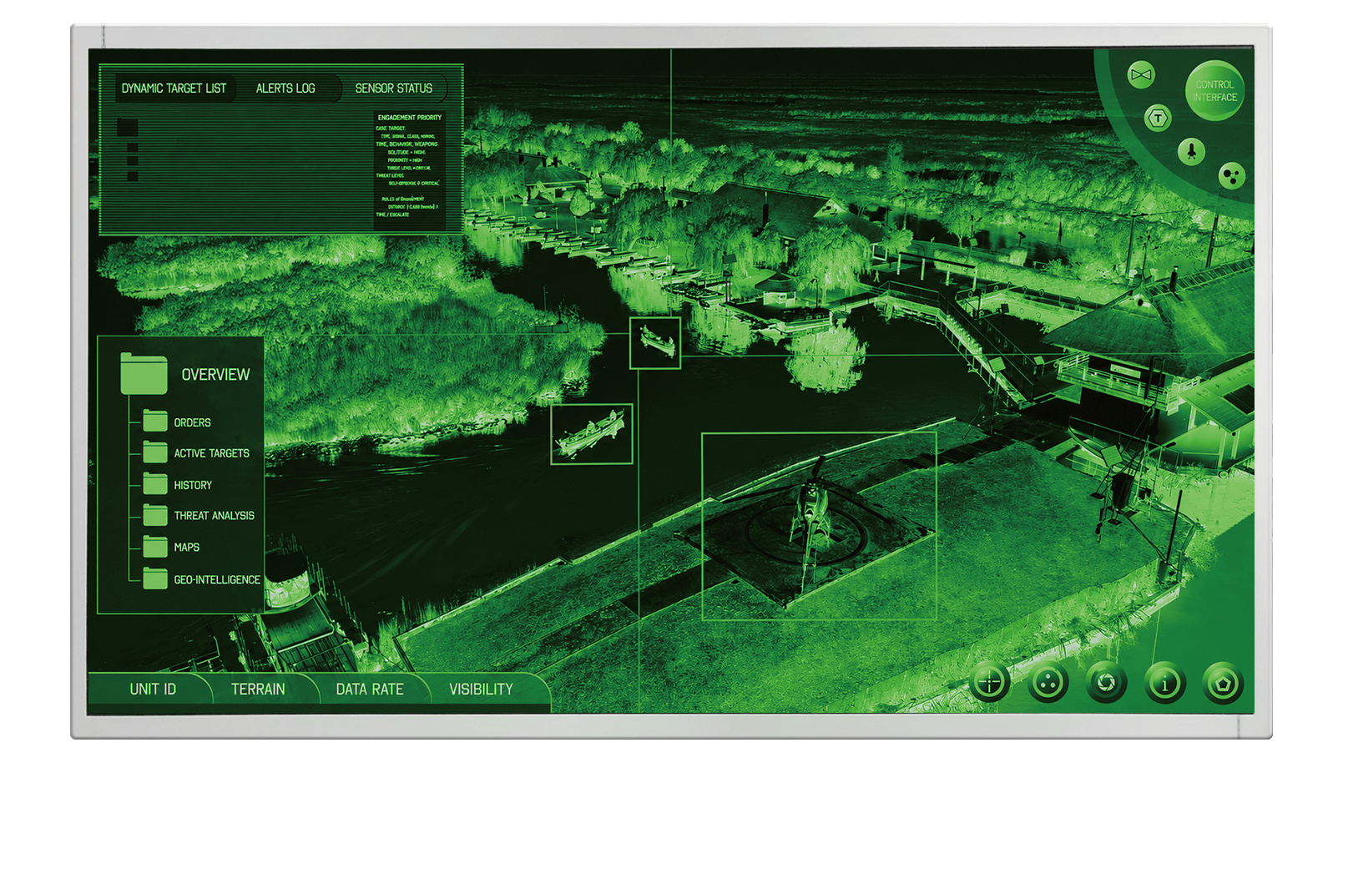Click the pentagon icon
This screenshot has width=1348, height=879.
tap(1224, 684)
